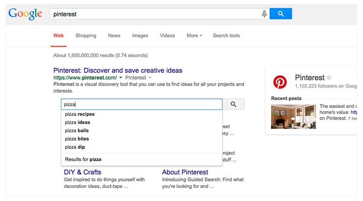This screenshot has height=201, width=363.
Task: Open the About Pinterest link
Action: [x=185, y=172]
